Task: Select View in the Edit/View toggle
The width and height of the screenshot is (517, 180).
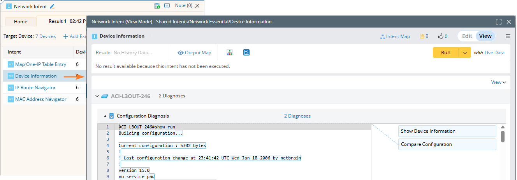Action: (x=485, y=36)
